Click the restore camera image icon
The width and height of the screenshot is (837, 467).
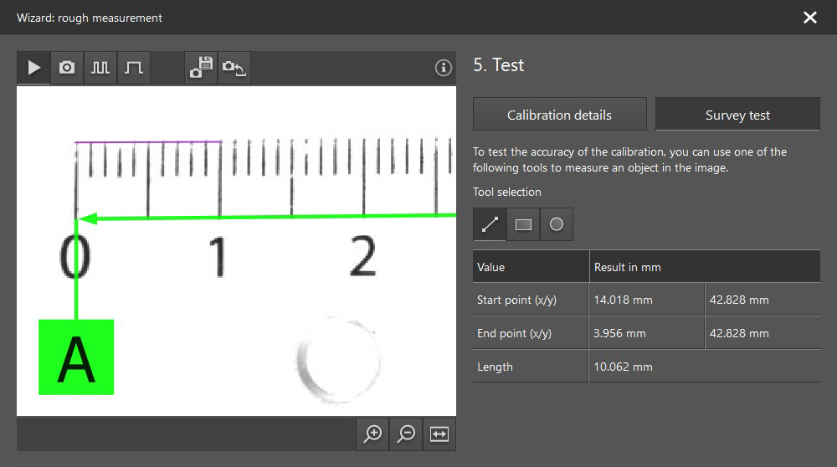(234, 68)
